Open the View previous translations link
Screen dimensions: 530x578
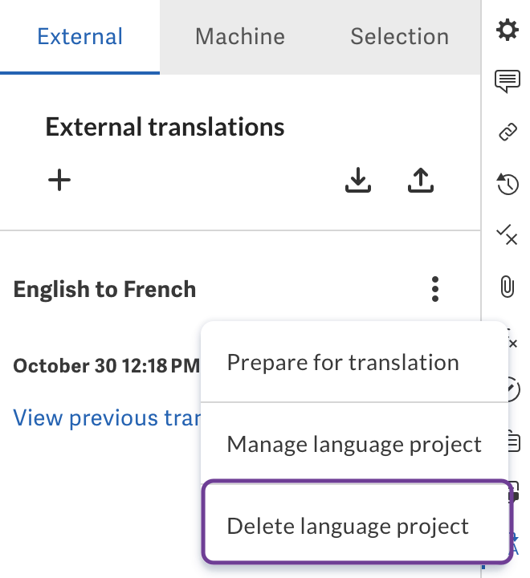(x=105, y=418)
